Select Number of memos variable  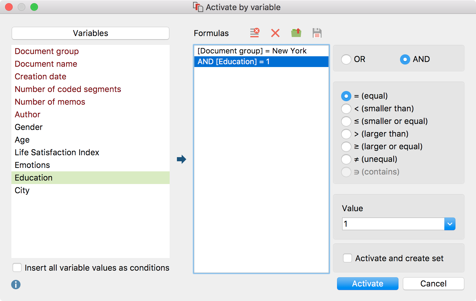(91, 102)
